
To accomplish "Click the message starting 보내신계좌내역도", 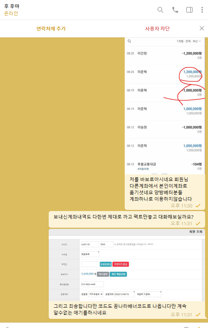I will coord(124,217).
